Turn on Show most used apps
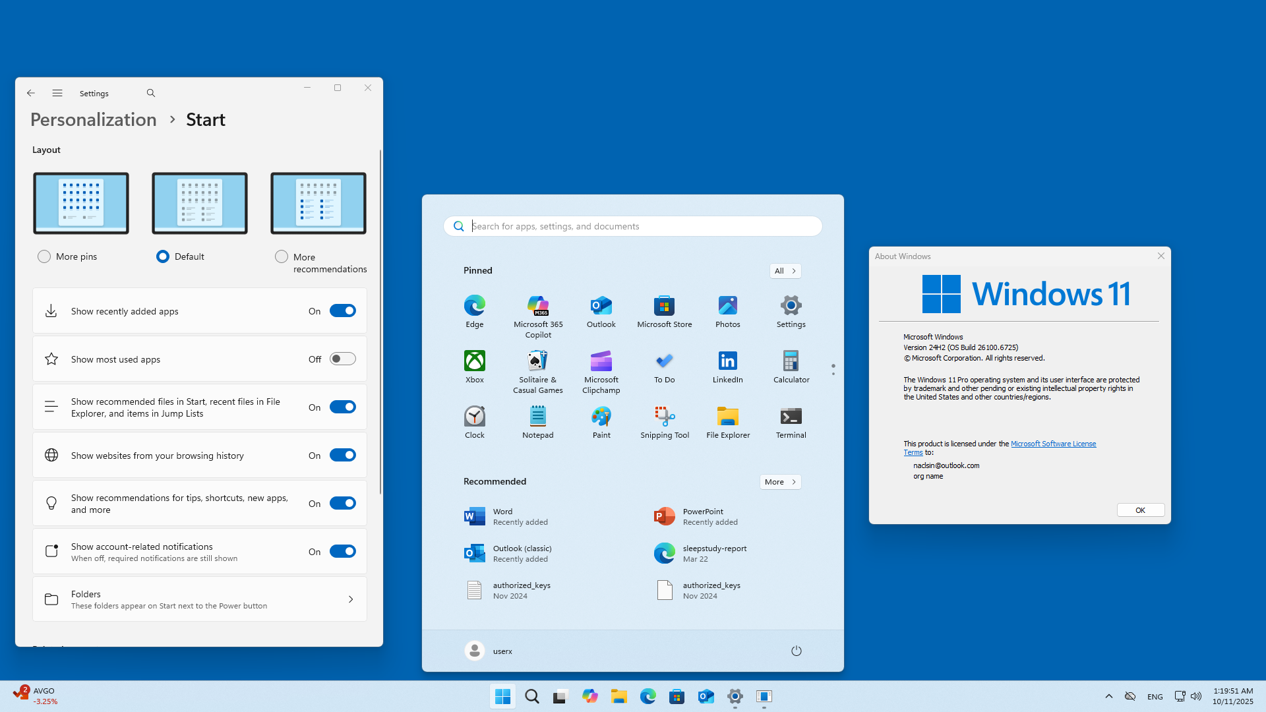This screenshot has height=712, width=1266. coord(342,359)
